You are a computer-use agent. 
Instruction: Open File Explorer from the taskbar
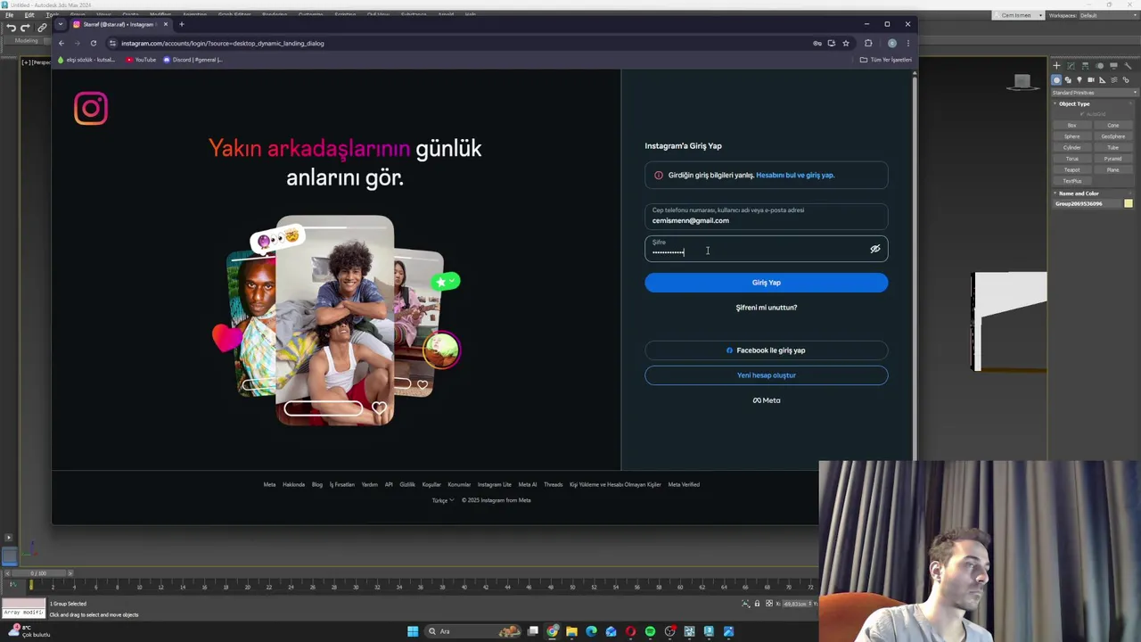(571, 631)
